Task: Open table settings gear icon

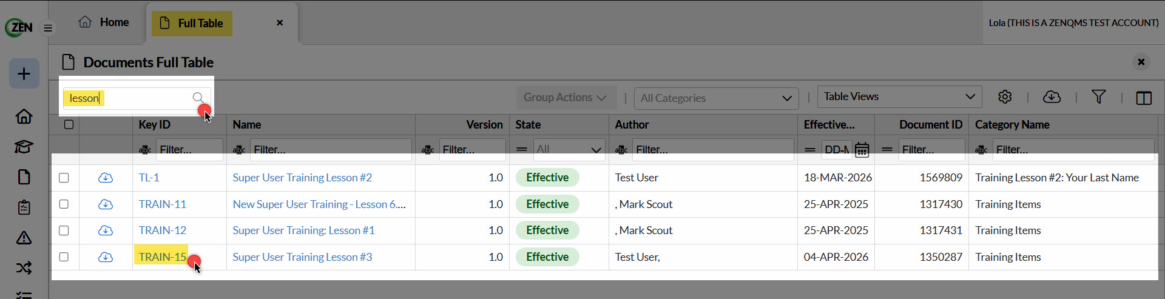Action: (1005, 97)
